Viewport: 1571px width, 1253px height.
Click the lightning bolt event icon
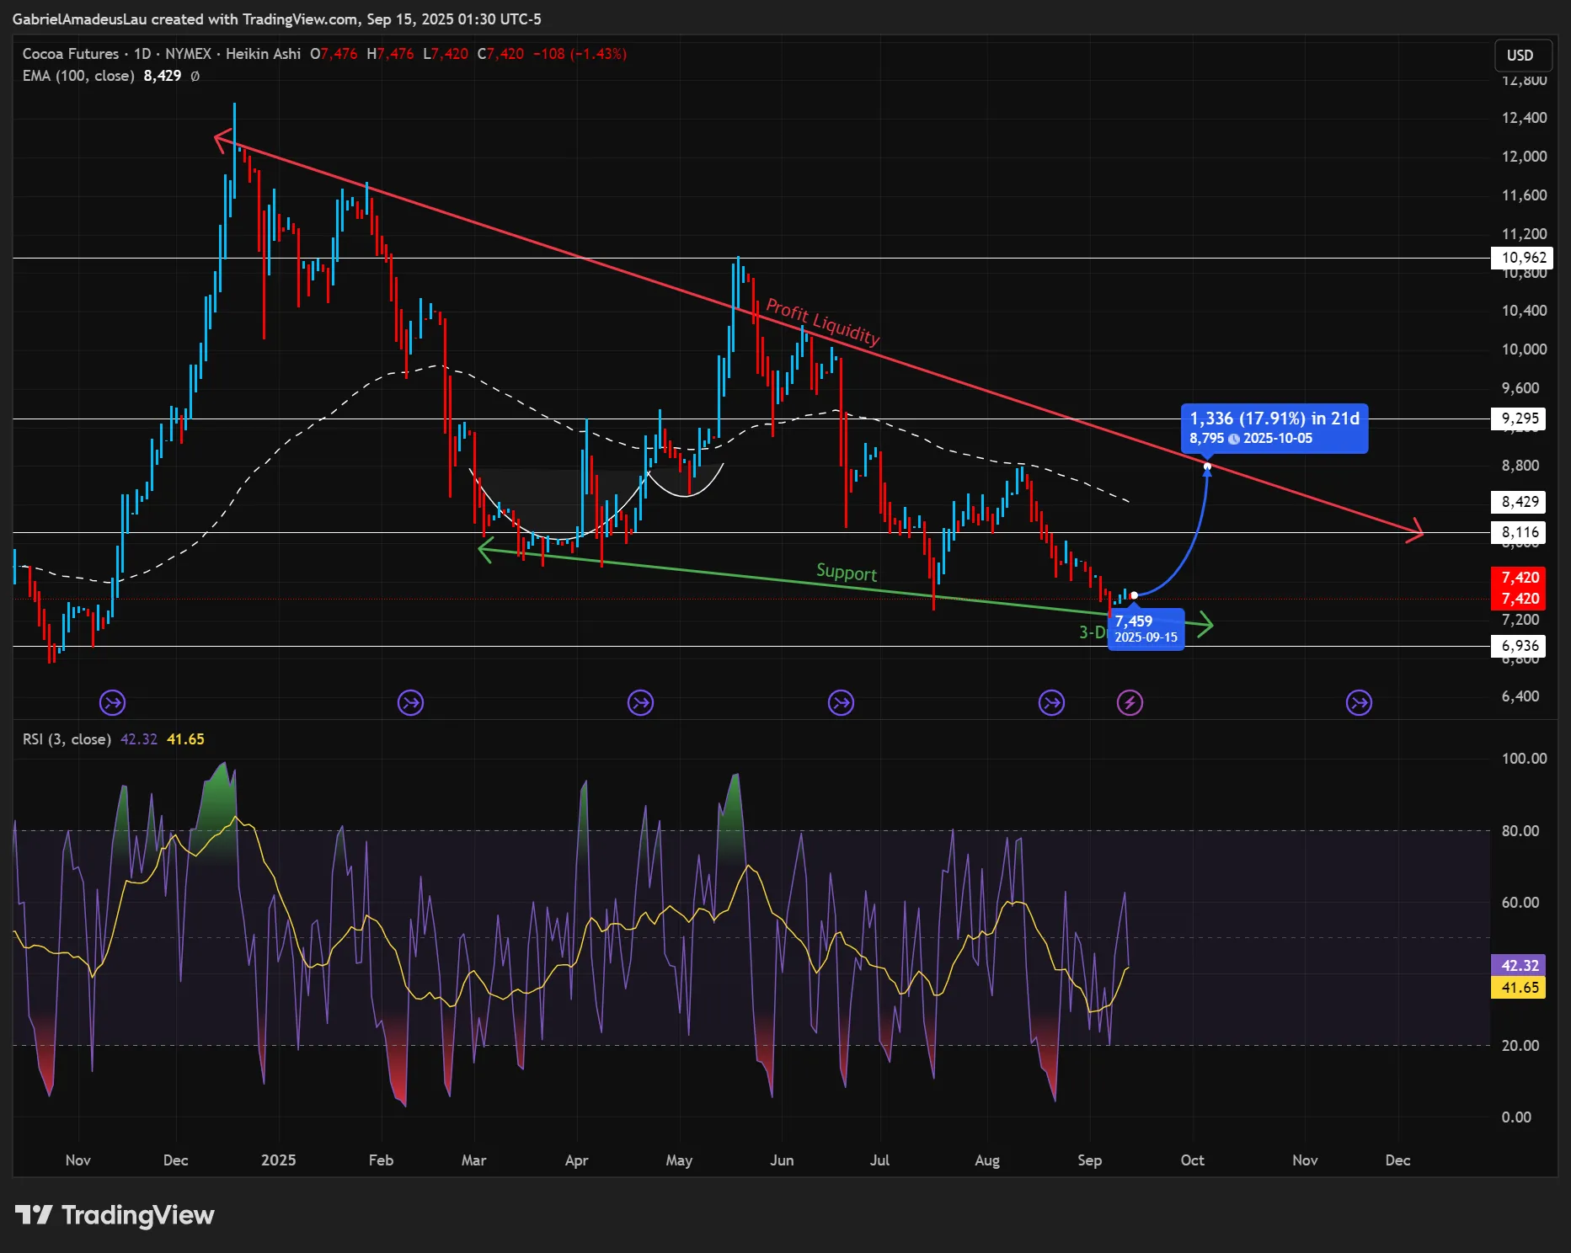click(x=1130, y=702)
